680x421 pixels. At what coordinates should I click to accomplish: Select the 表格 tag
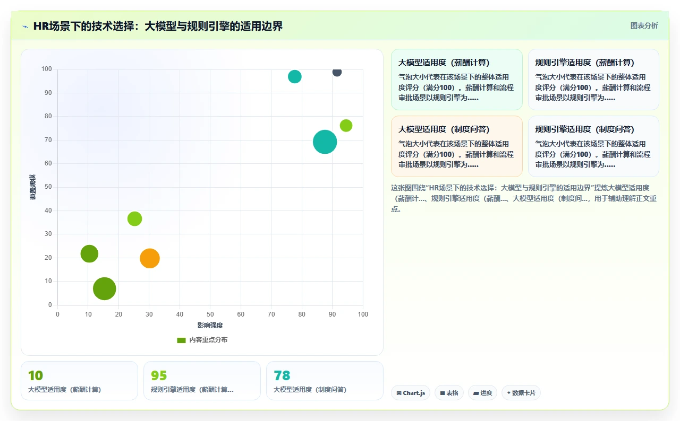point(449,393)
